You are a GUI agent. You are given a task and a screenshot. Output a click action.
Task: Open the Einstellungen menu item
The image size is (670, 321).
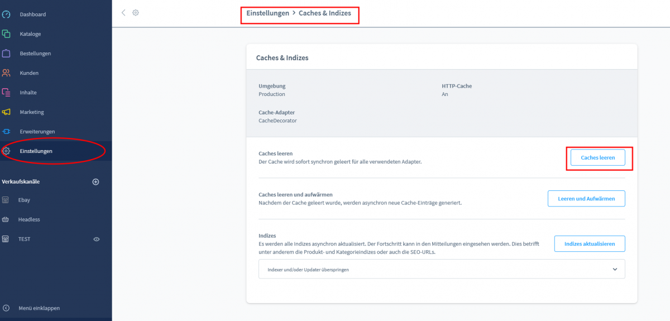coord(36,151)
